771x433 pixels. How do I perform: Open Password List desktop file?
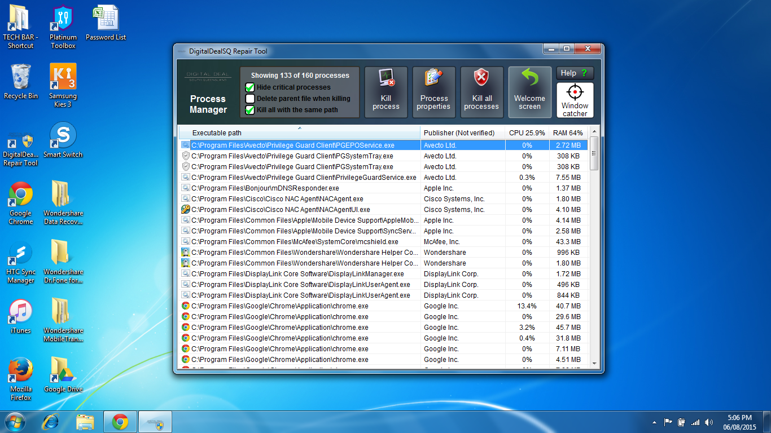point(106,23)
